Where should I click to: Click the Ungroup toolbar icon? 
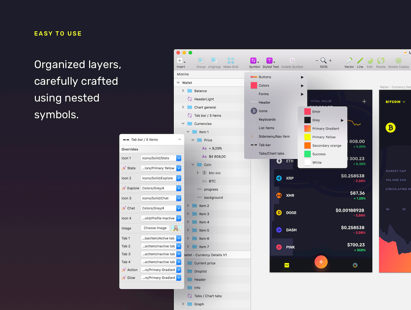214,61
